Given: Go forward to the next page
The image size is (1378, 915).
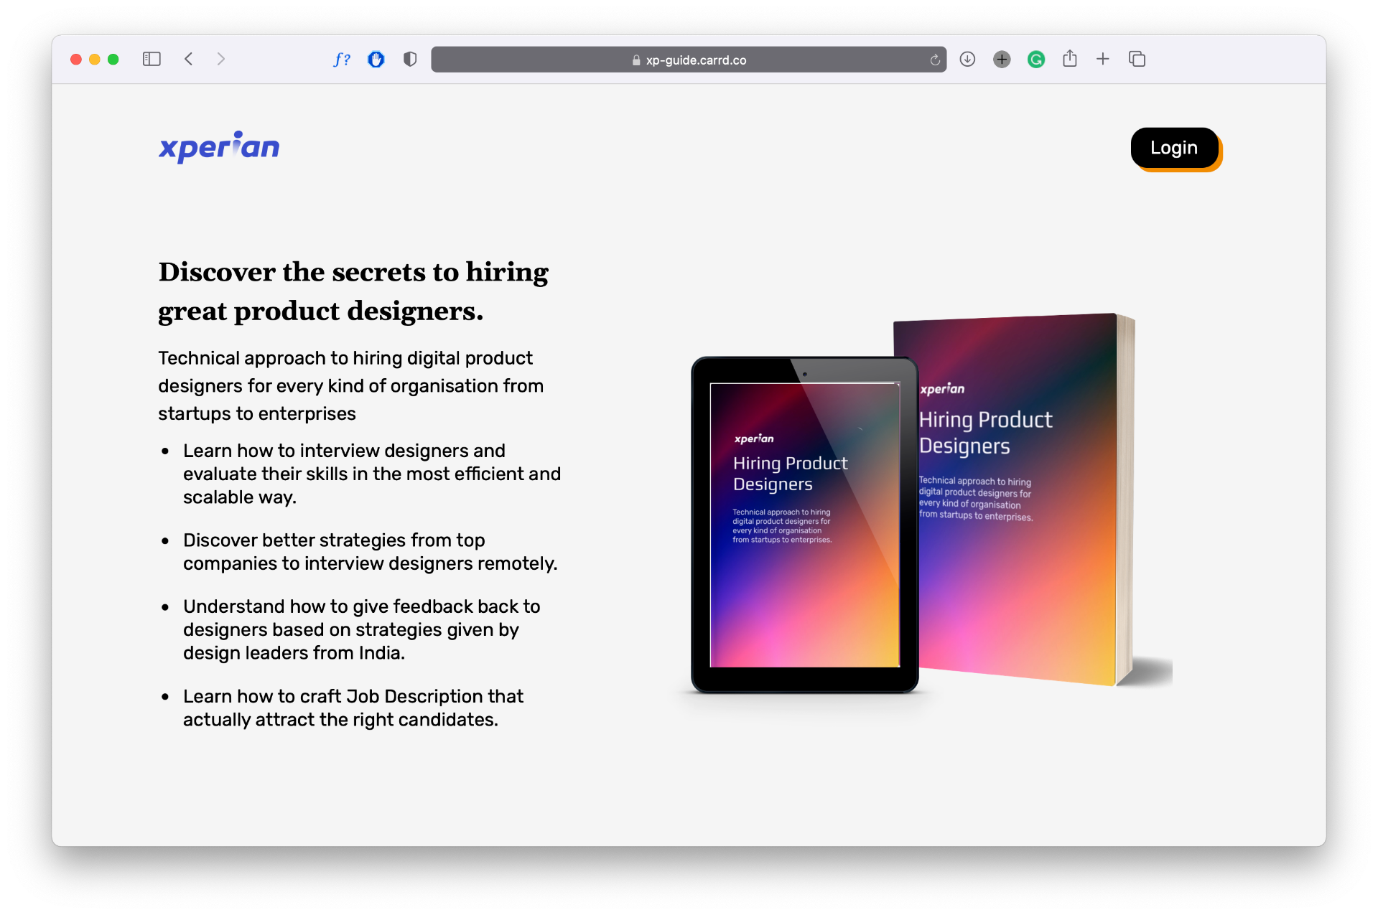Looking at the screenshot, I should (x=221, y=59).
